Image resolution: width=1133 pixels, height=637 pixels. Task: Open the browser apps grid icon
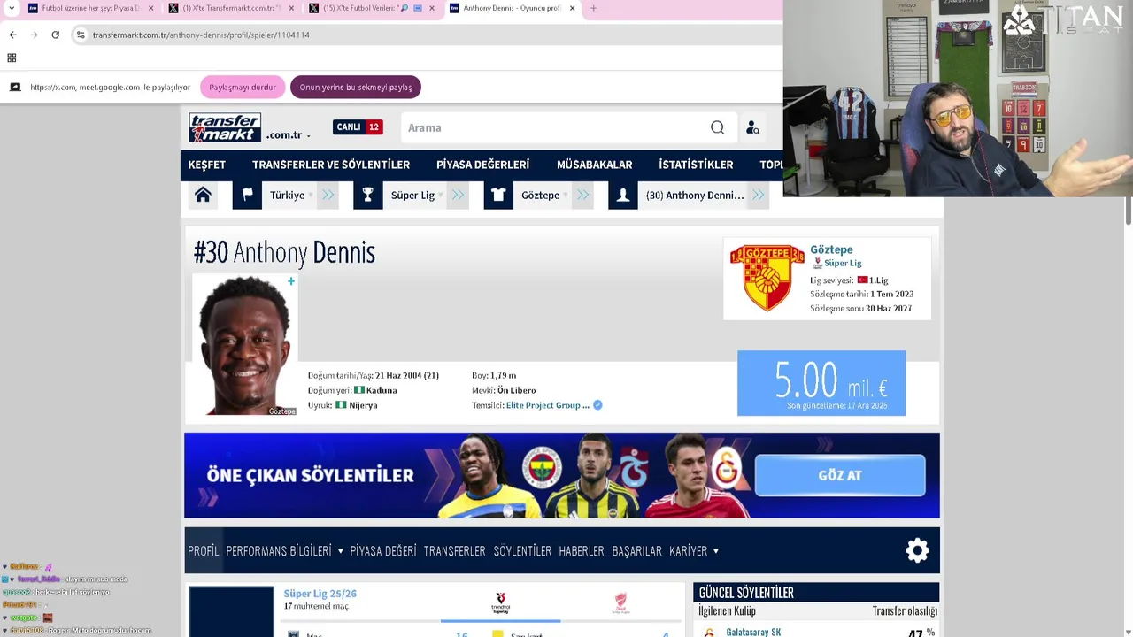click(x=12, y=58)
